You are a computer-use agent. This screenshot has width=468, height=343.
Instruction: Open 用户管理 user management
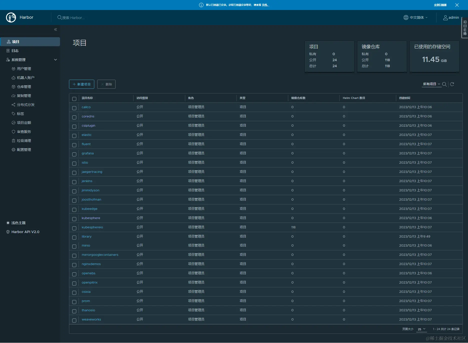pyautogui.click(x=24, y=69)
